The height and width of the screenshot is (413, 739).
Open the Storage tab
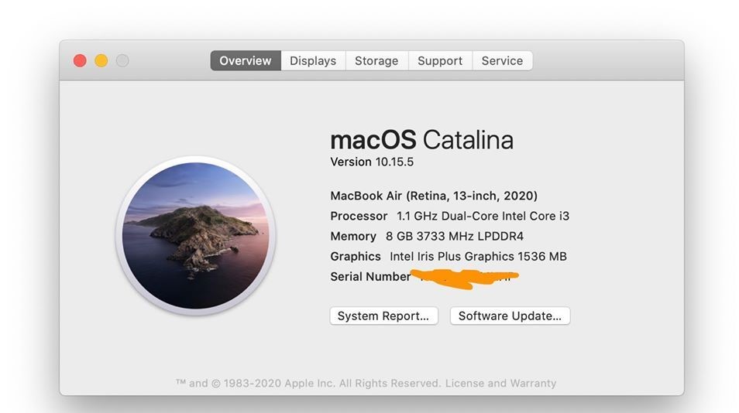click(x=376, y=60)
